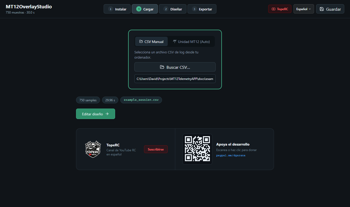Click the TopeRC channel logo
Image resolution: width=350 pixels, height=207 pixels.
tap(93, 149)
